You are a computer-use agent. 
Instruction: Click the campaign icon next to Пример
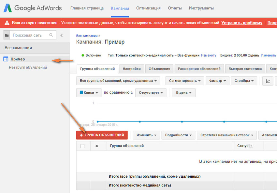6,59
